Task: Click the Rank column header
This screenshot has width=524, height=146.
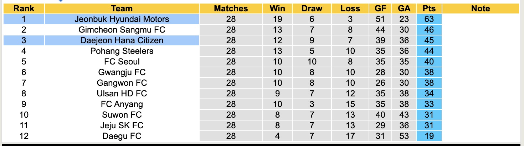Action: coord(24,9)
